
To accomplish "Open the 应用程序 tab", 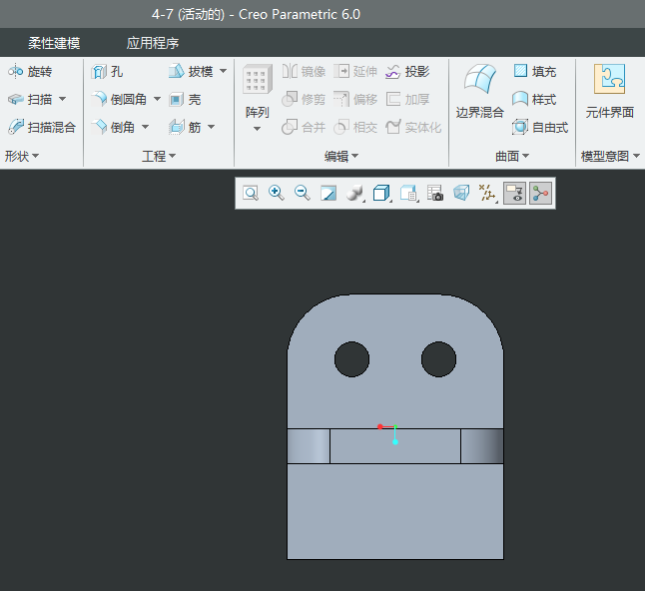I will (x=153, y=43).
